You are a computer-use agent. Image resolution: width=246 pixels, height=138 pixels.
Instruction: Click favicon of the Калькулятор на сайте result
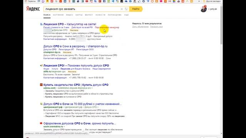point(41,24)
